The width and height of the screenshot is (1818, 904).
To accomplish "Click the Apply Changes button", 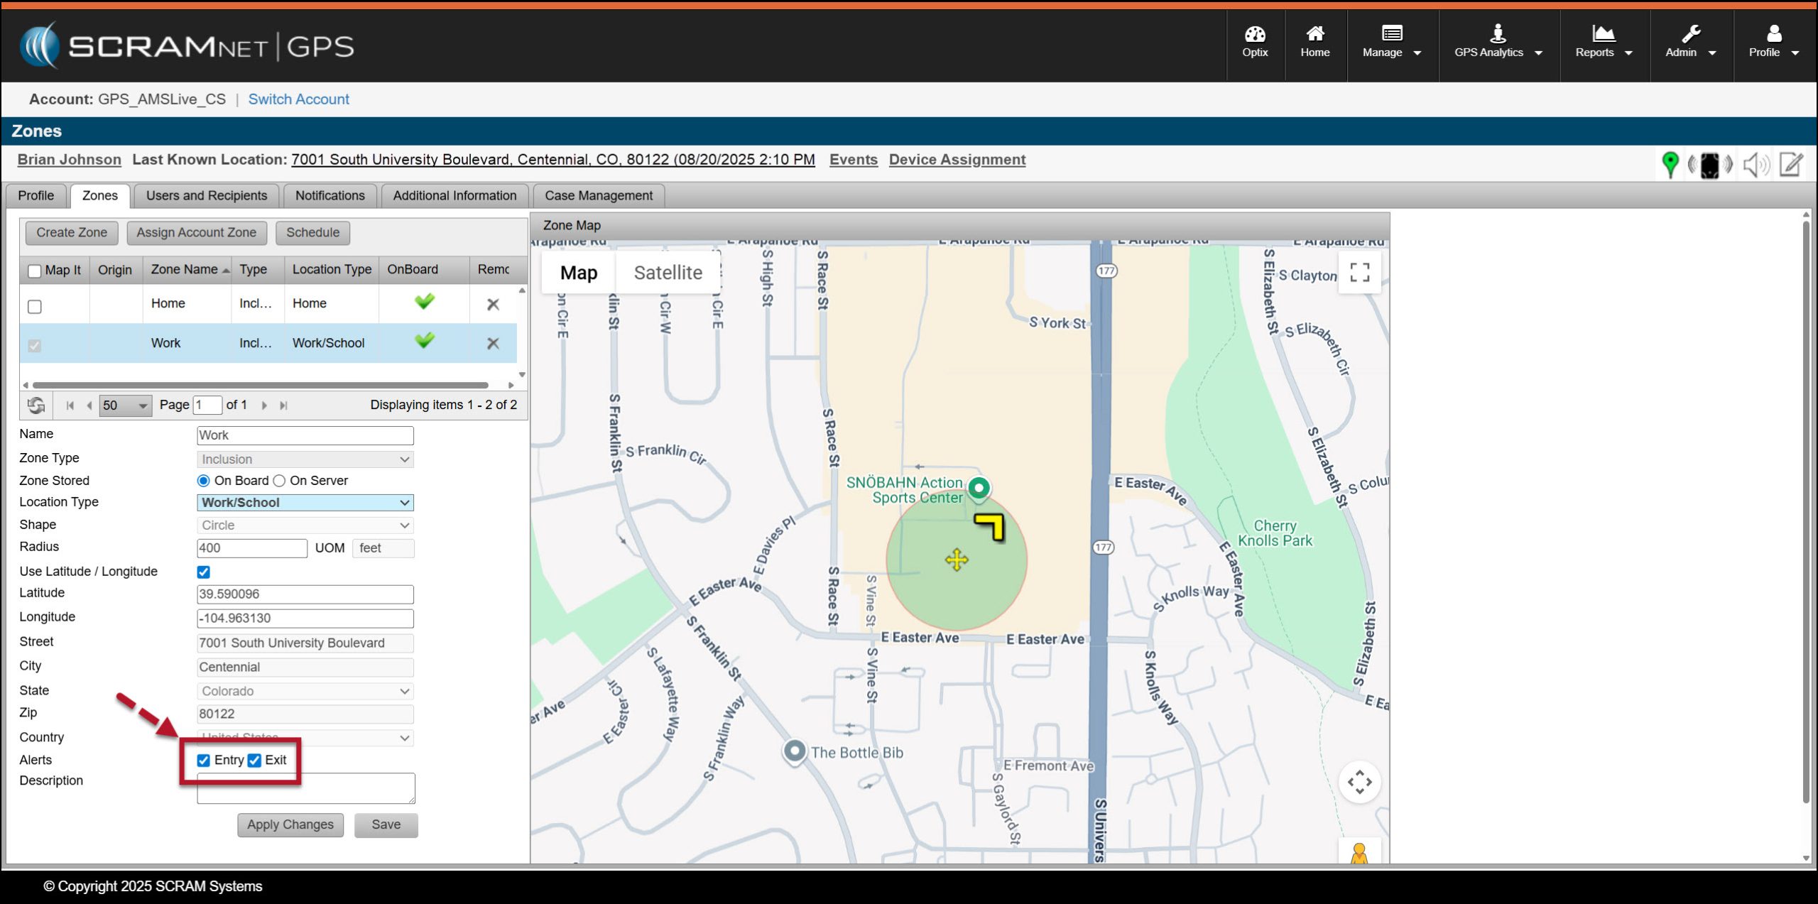I will click(x=290, y=824).
